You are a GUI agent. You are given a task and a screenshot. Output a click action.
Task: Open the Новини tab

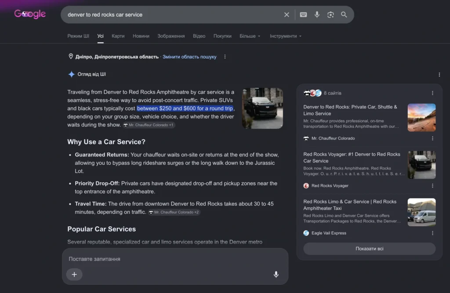point(141,36)
